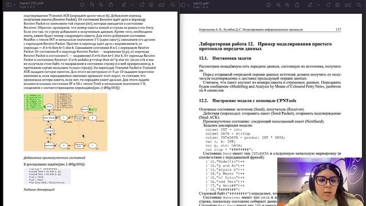Click caption 'Задание деклараций'

[39, 189]
